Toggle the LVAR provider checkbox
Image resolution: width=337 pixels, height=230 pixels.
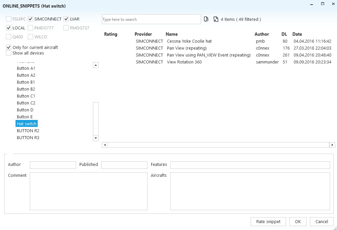coord(66,19)
